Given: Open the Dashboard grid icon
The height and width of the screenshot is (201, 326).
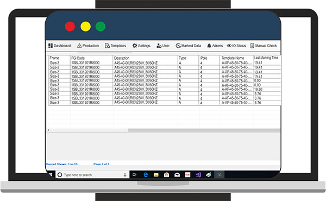Looking at the screenshot, I should [x=51, y=46].
